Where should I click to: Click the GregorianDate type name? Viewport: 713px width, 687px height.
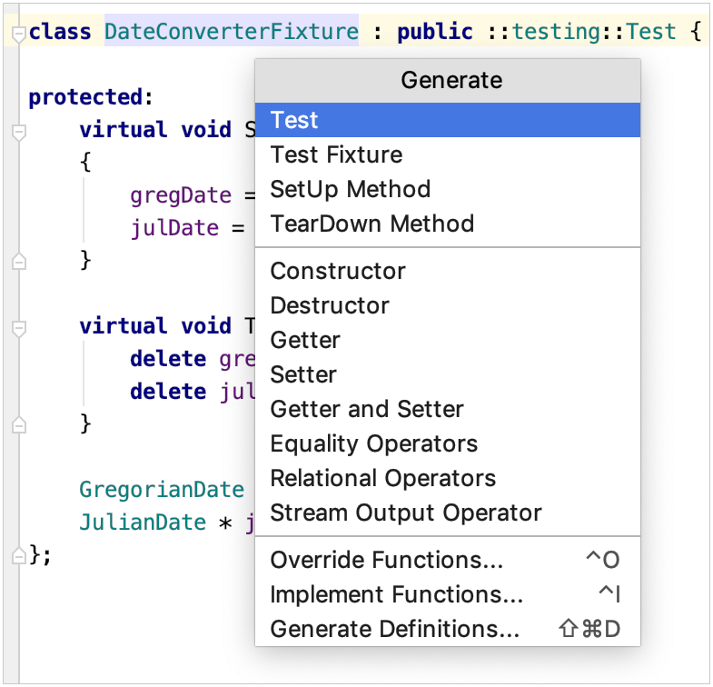162,490
